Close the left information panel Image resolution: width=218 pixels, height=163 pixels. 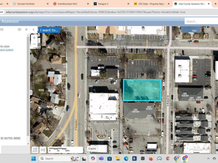(26, 30)
